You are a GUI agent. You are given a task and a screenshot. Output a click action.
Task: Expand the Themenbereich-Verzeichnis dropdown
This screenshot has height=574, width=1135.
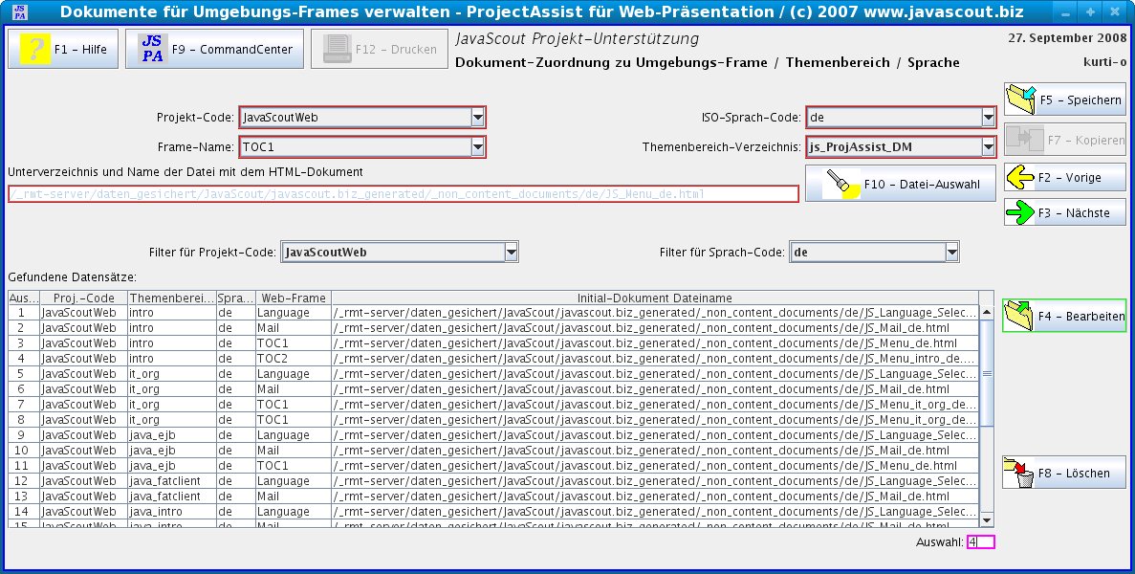click(x=988, y=147)
